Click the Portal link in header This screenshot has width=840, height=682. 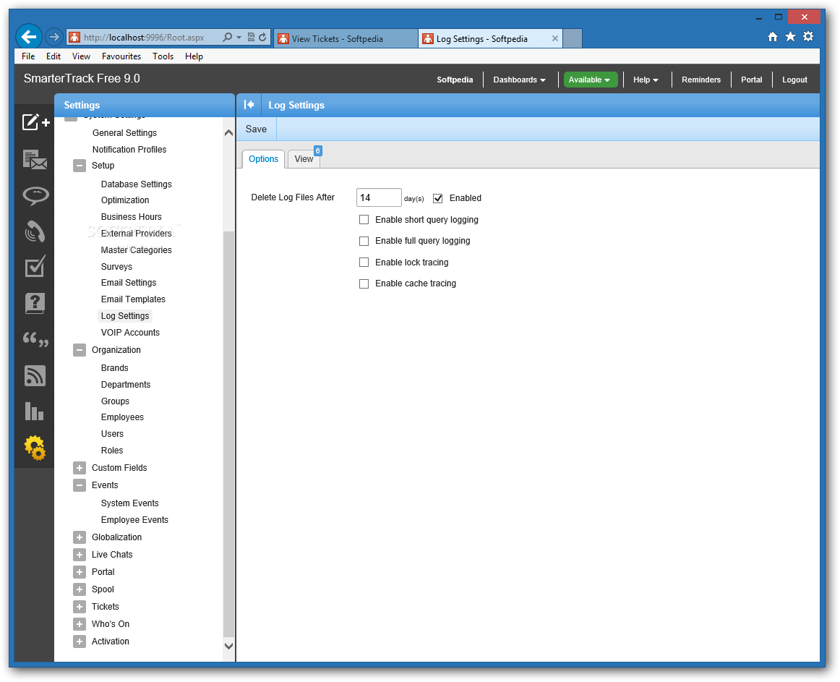click(x=751, y=80)
